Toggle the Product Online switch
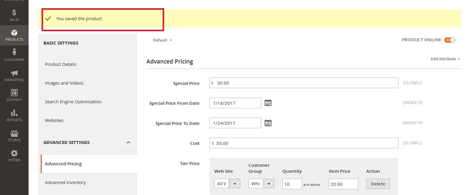The width and height of the screenshot is (471, 195). 450,40
